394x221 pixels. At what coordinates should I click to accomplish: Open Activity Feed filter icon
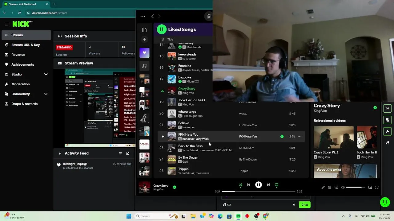click(120, 153)
